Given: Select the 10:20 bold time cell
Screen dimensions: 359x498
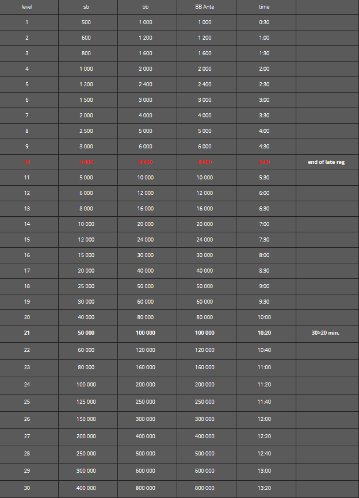Looking at the screenshot, I should click(264, 333).
